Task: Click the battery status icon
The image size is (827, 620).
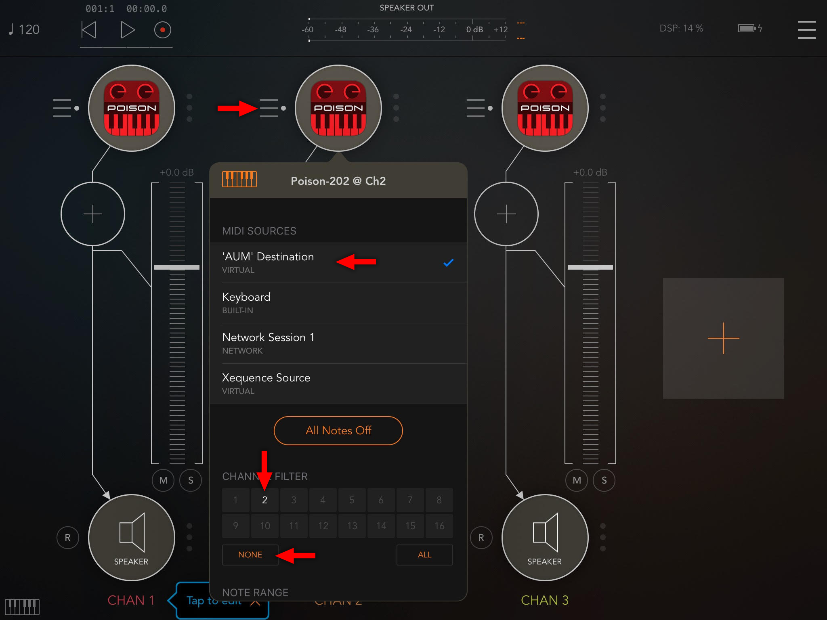Action: pyautogui.click(x=750, y=28)
